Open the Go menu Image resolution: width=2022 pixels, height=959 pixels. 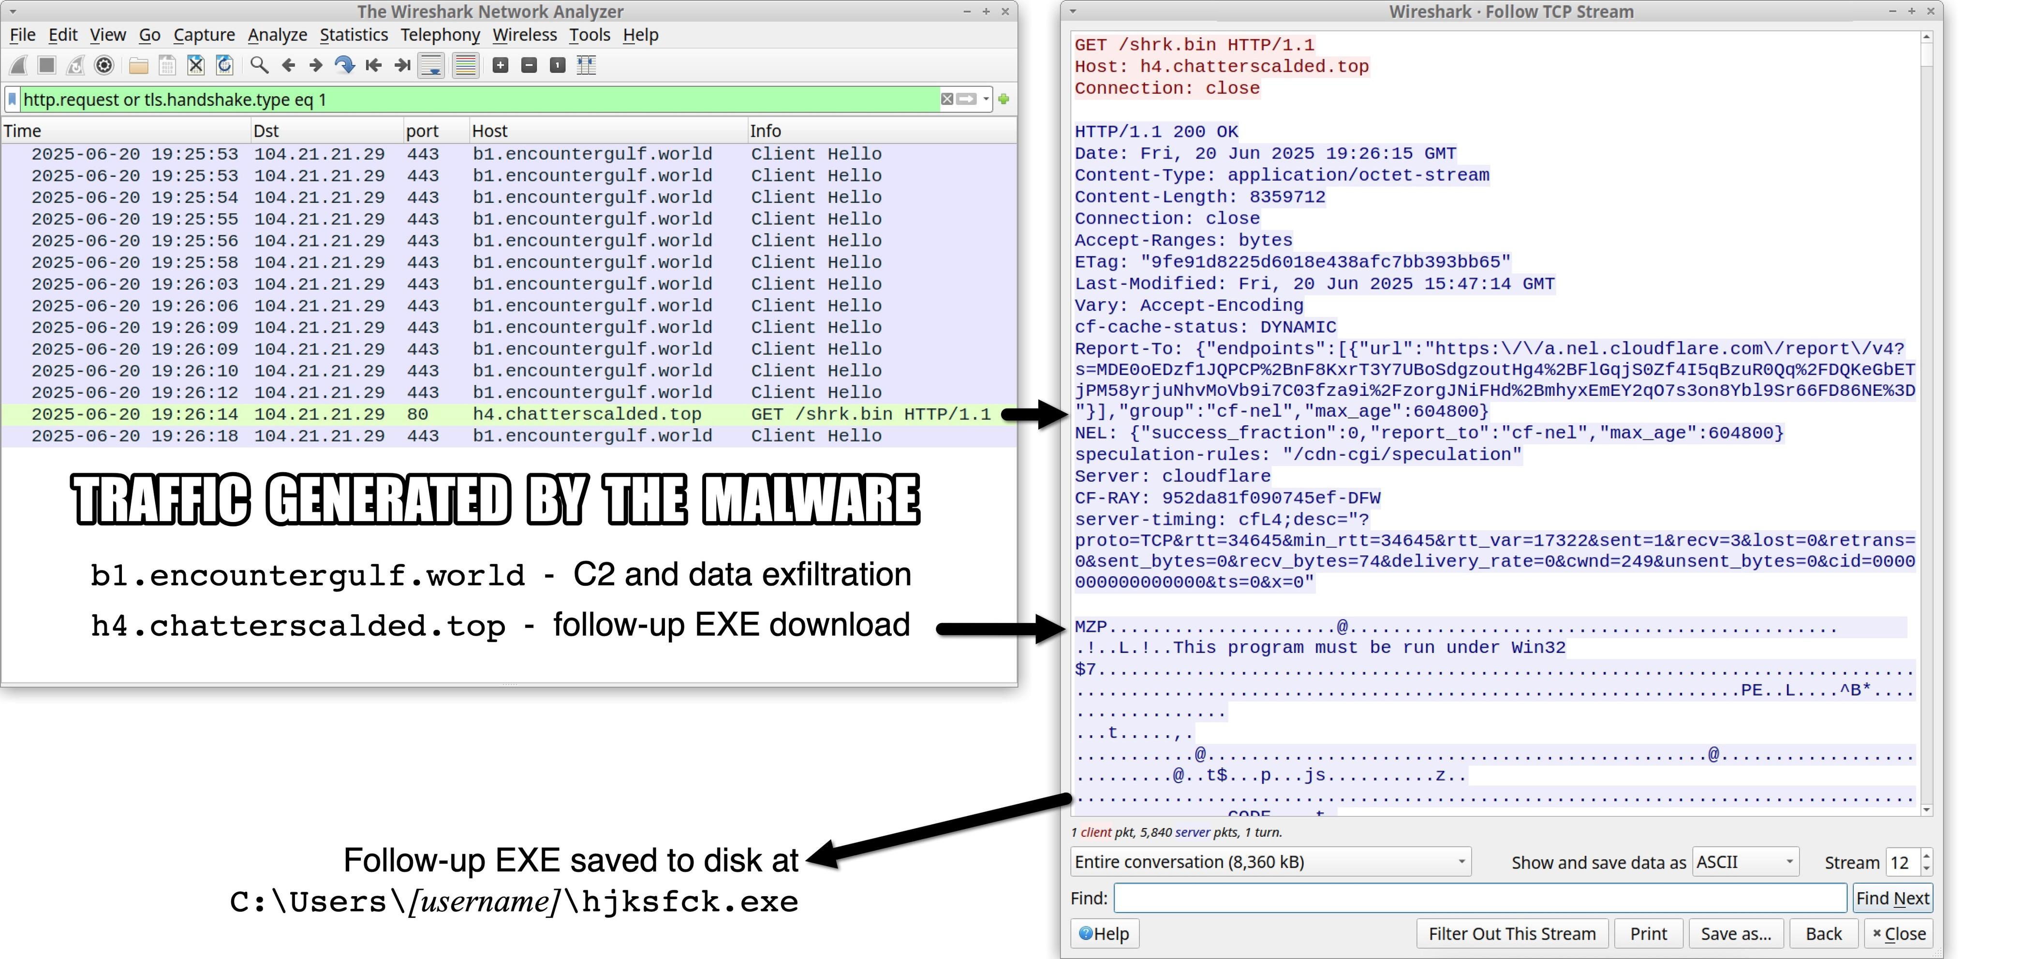click(149, 34)
